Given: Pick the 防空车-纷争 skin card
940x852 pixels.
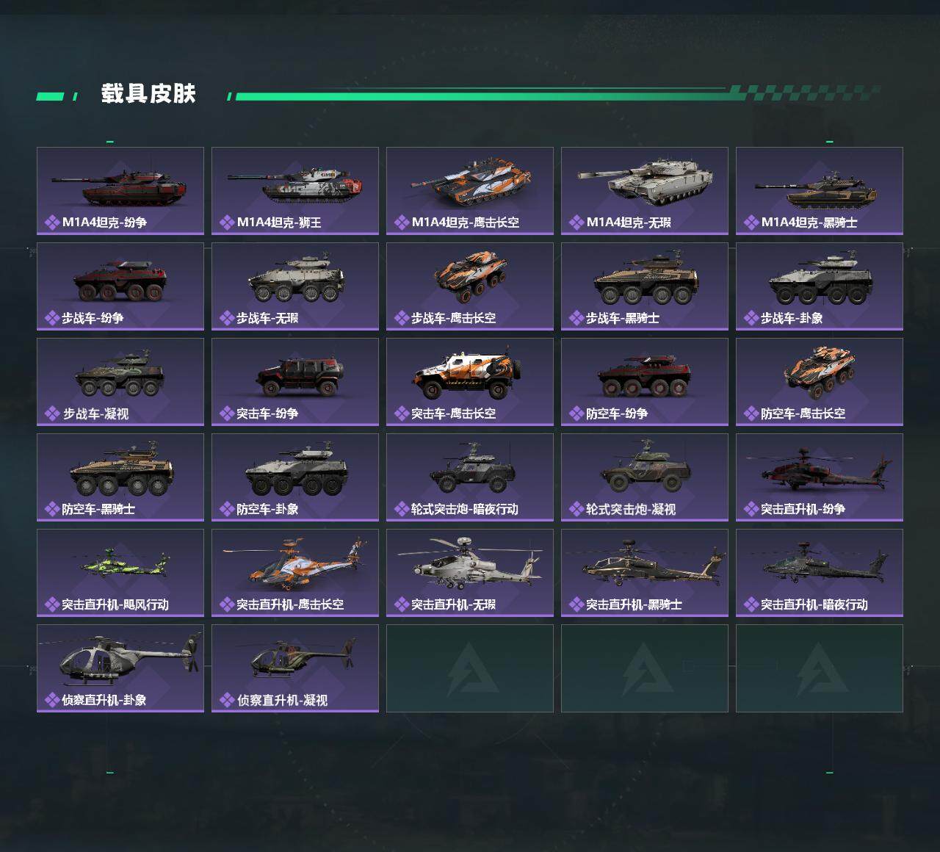Looking at the screenshot, I should (645, 382).
